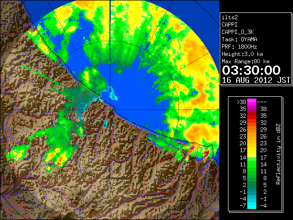Pick the cyan swatch at legend bottom
This screenshot has height=220, width=293.
click(x=252, y=205)
